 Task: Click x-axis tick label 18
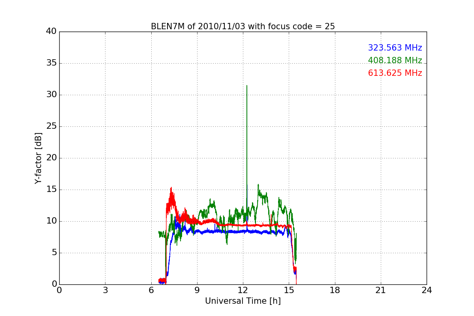(x=335, y=290)
